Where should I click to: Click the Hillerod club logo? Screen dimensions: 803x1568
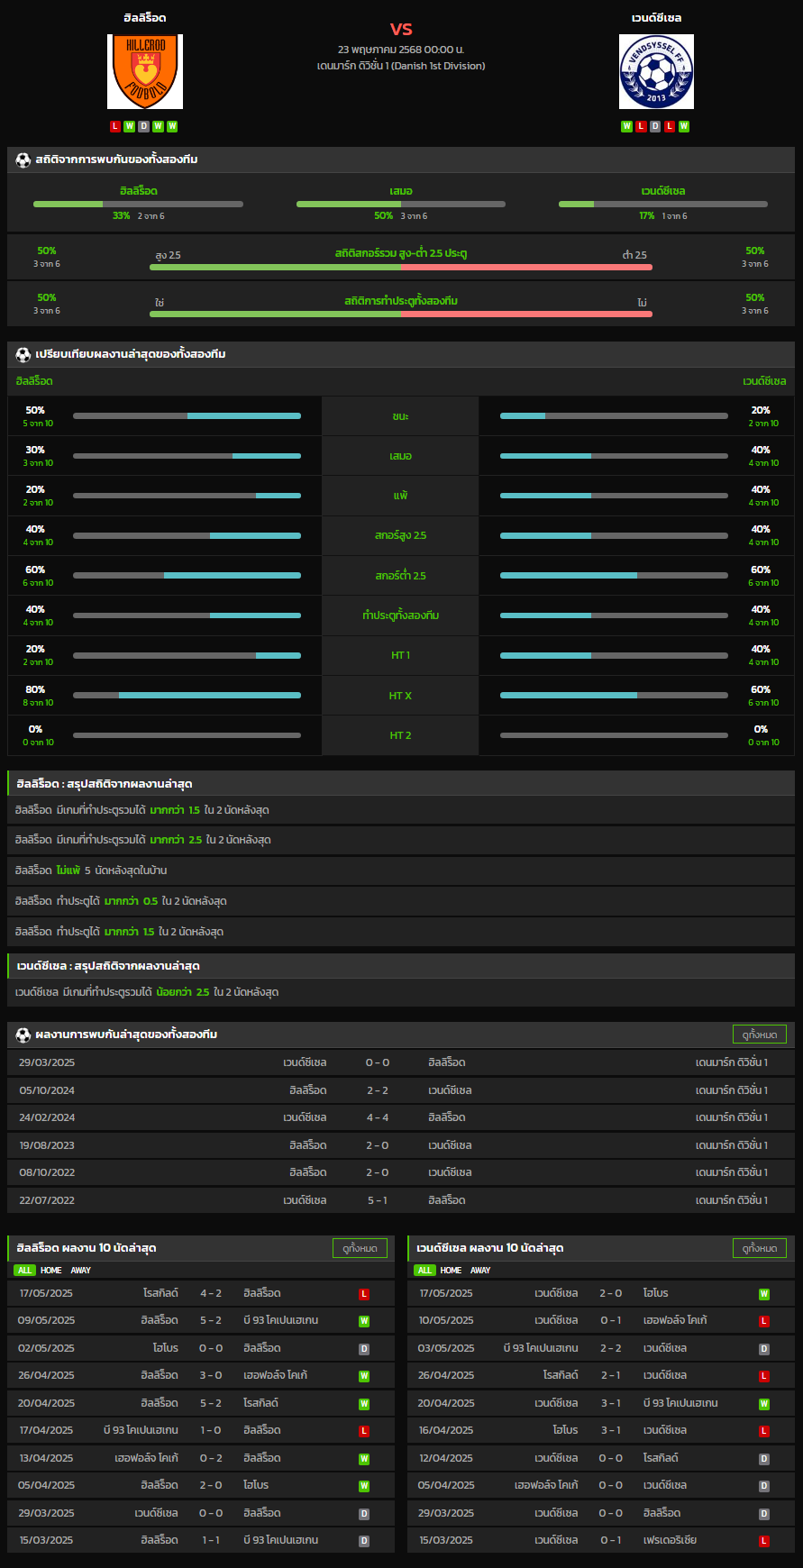coord(145,72)
